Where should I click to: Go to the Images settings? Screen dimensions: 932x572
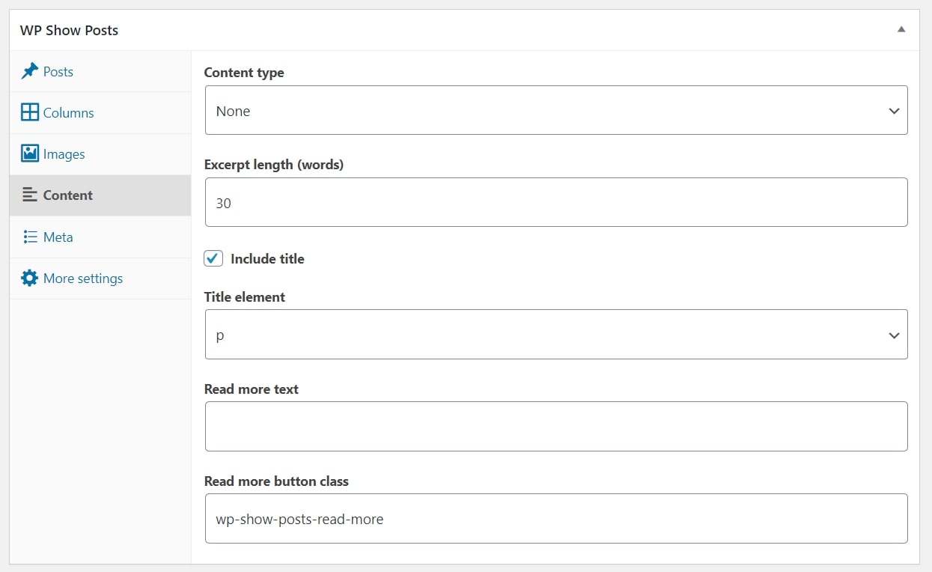64,153
